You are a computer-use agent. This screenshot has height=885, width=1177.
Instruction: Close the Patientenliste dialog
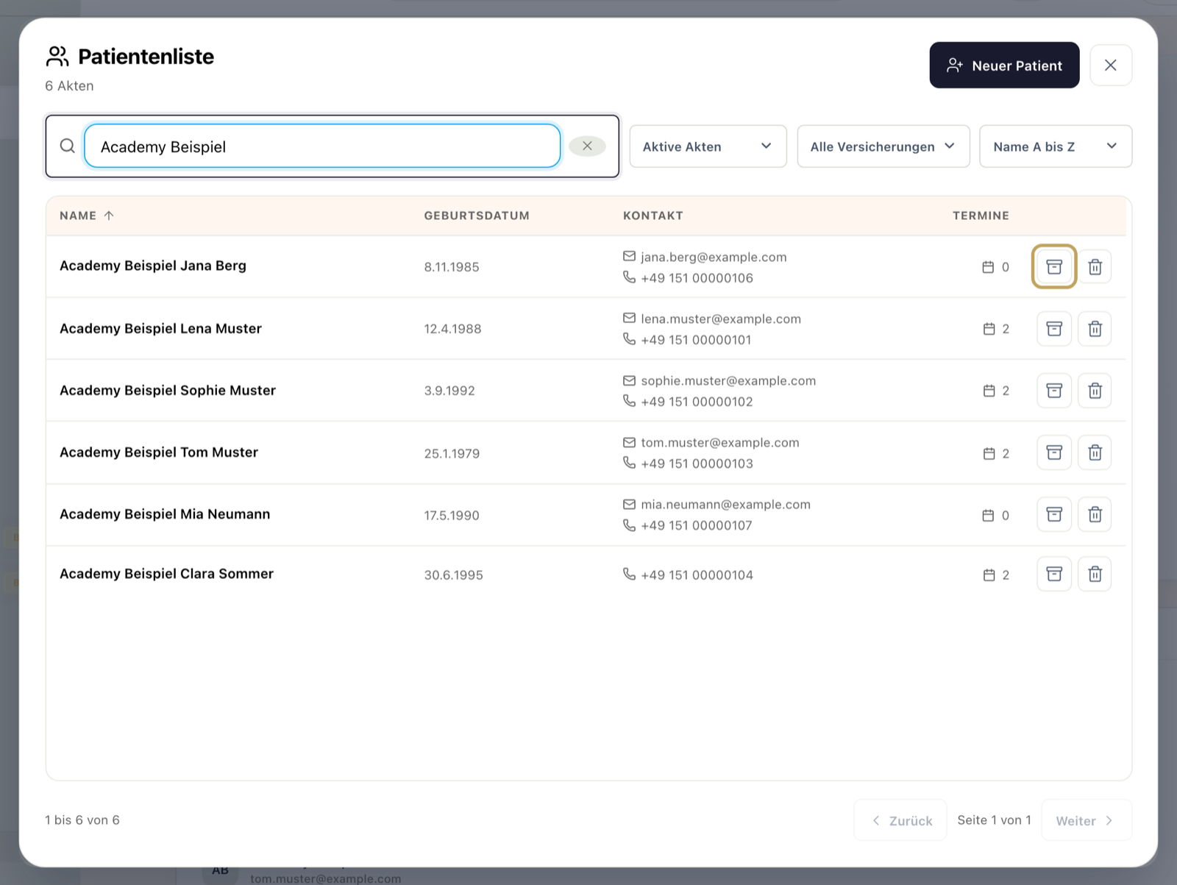[1111, 65]
